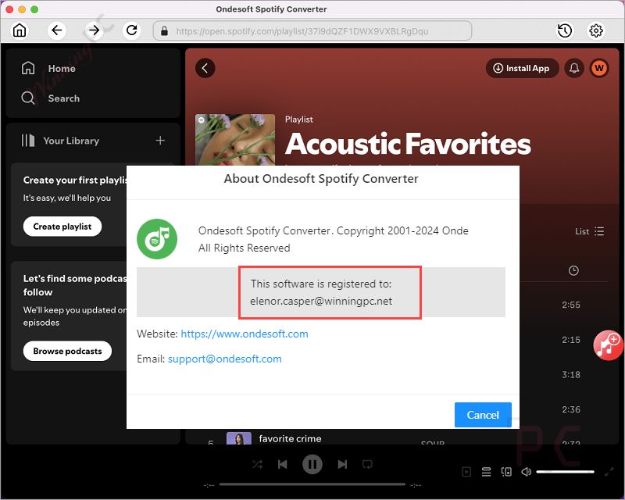Open the settings gear
Image resolution: width=625 pixels, height=500 pixels.
pos(596,30)
